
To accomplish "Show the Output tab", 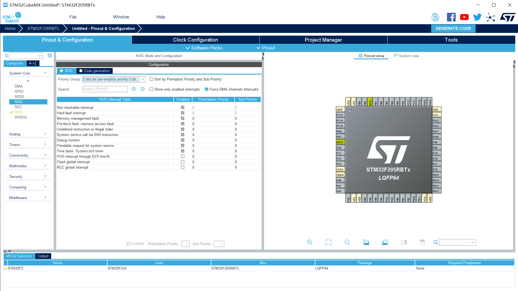I will (x=43, y=256).
